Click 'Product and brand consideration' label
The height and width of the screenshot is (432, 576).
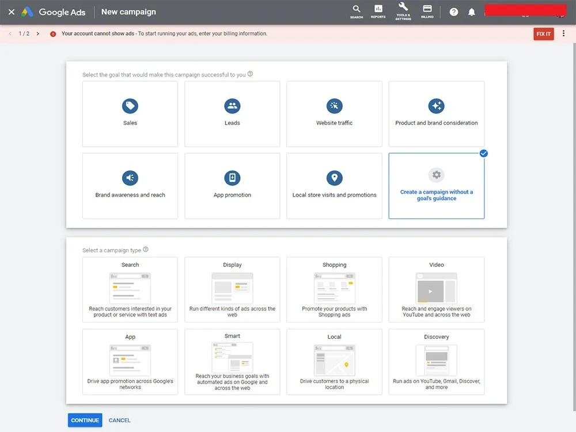(437, 123)
